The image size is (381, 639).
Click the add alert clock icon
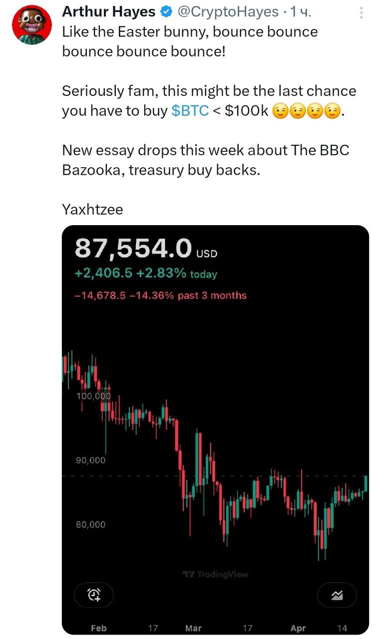[94, 595]
